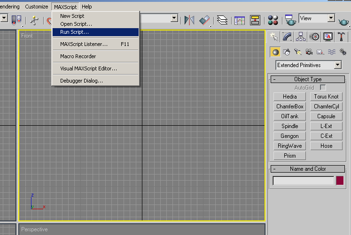Screen dimensions: 351x235
Task: Click the Spindle button
Action: tap(289, 126)
